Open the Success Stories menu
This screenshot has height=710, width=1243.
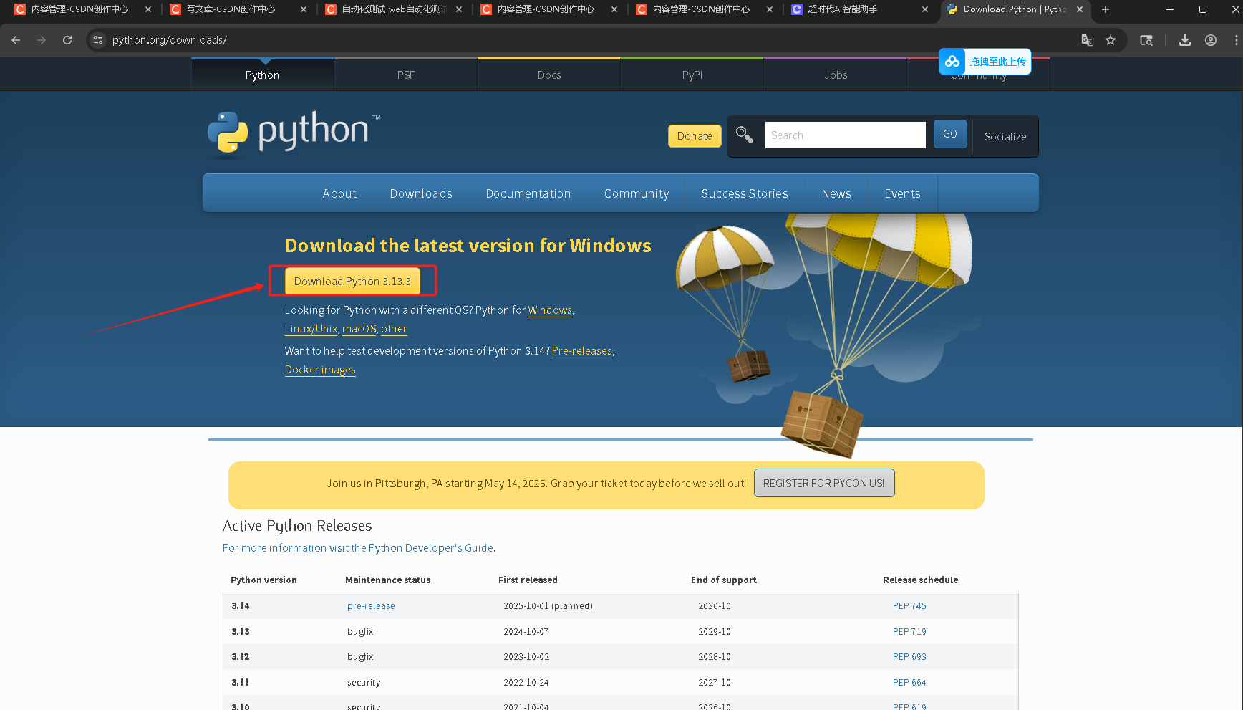(x=745, y=193)
